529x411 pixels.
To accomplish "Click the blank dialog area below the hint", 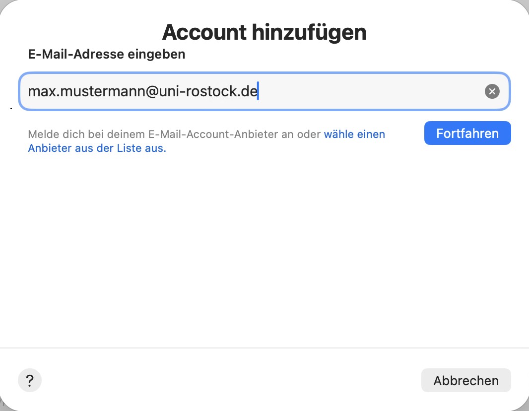I will [264, 248].
